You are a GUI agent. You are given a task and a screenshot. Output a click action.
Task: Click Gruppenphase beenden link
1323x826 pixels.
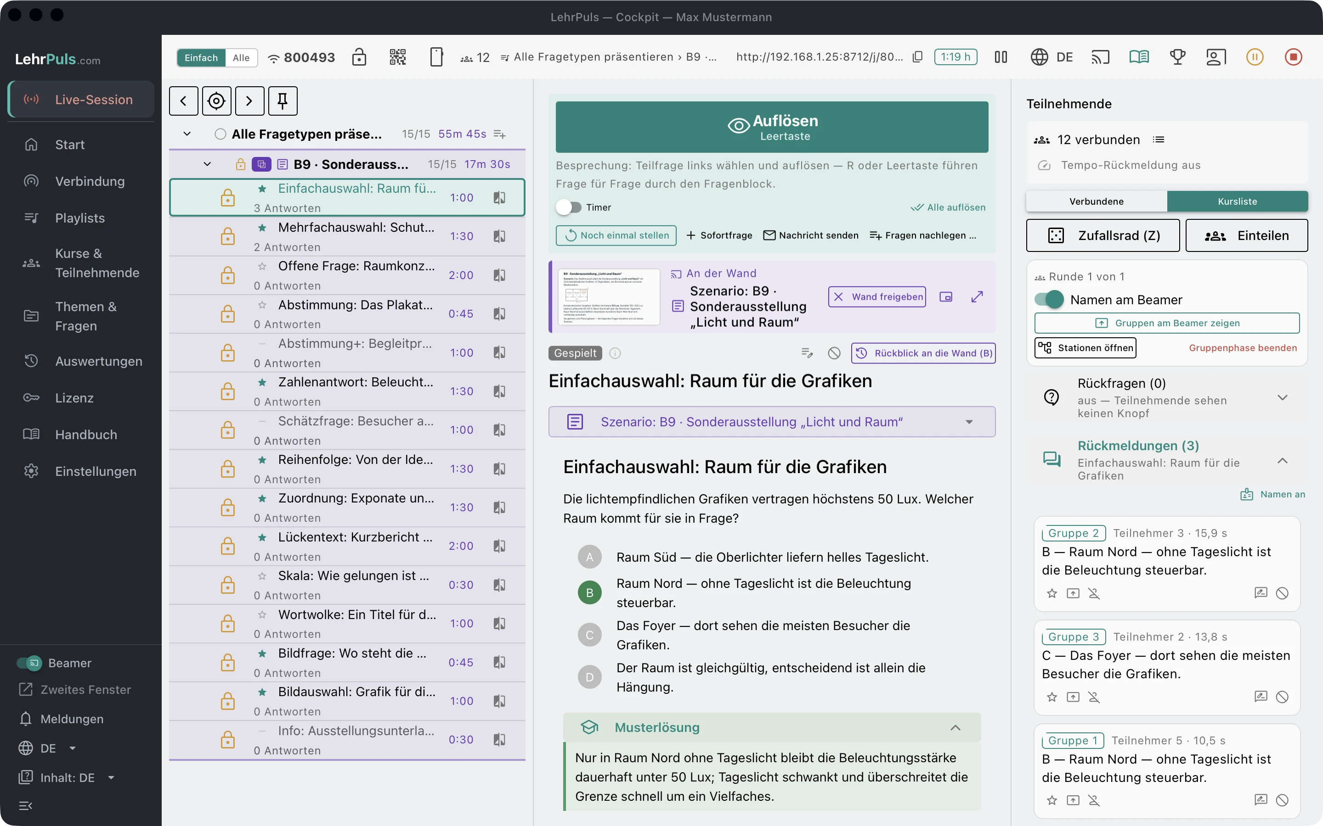1243,348
